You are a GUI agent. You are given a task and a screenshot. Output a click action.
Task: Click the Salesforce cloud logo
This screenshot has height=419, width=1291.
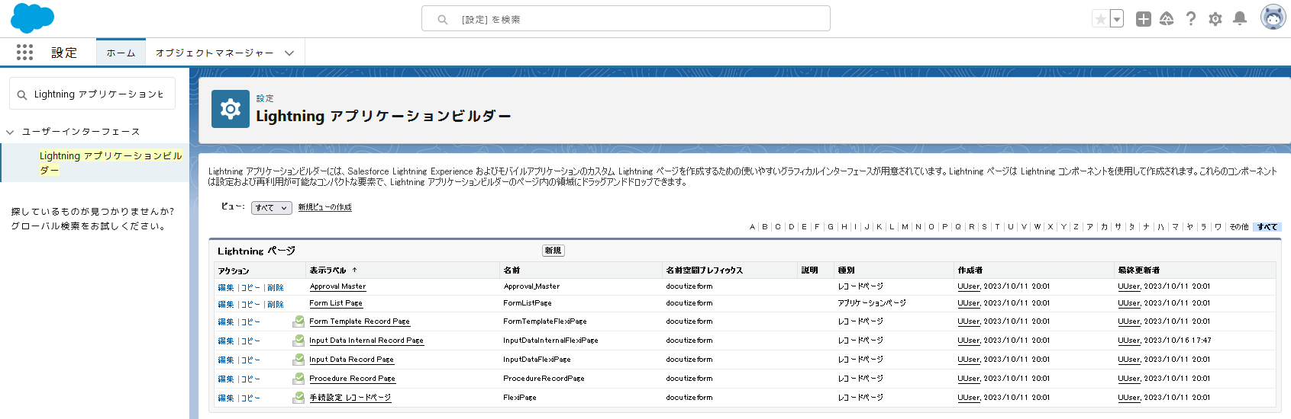coord(32,18)
